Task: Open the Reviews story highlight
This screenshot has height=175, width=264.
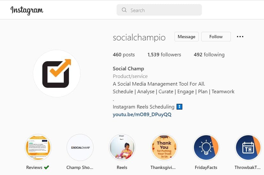Action: click(x=38, y=147)
